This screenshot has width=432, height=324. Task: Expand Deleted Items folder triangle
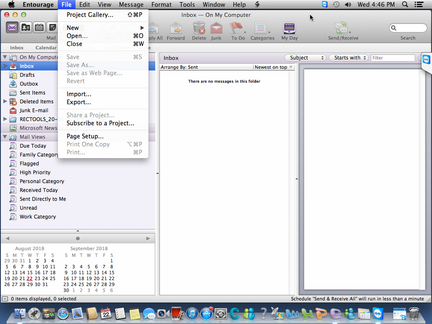(x=5, y=101)
